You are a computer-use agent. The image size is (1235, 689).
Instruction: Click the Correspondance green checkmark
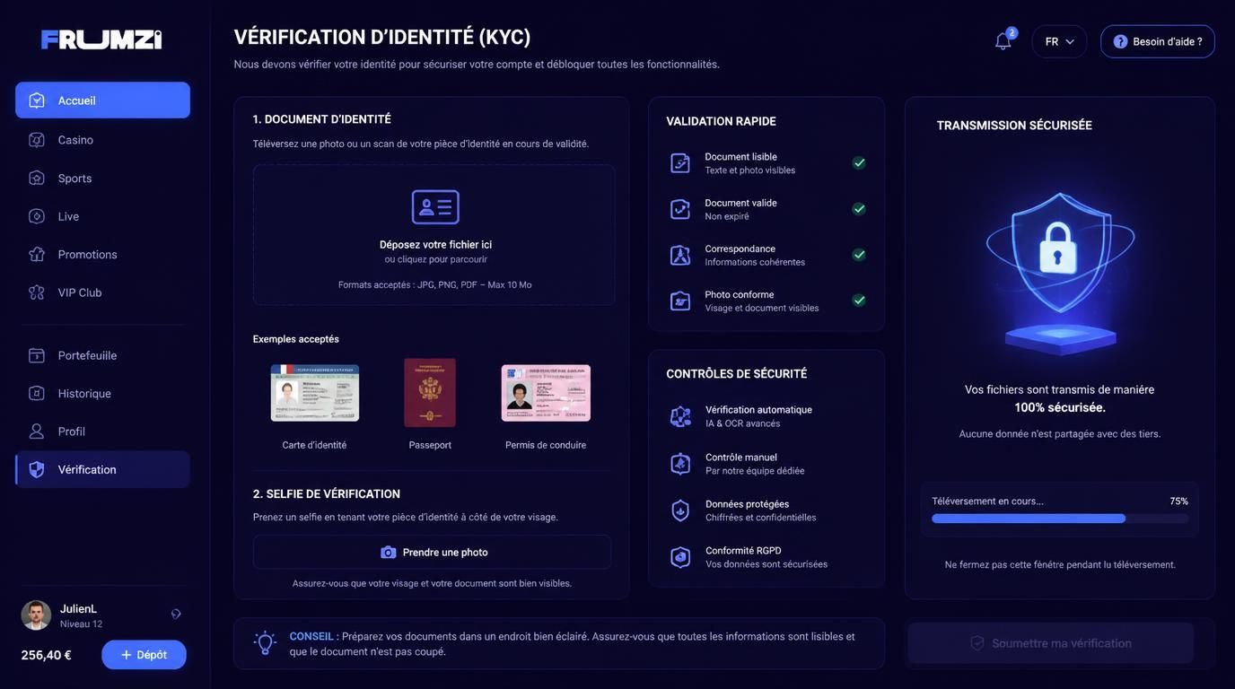pos(859,255)
